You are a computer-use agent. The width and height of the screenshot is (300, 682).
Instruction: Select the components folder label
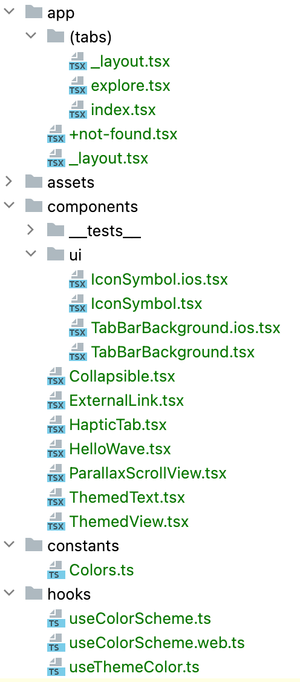point(93,206)
